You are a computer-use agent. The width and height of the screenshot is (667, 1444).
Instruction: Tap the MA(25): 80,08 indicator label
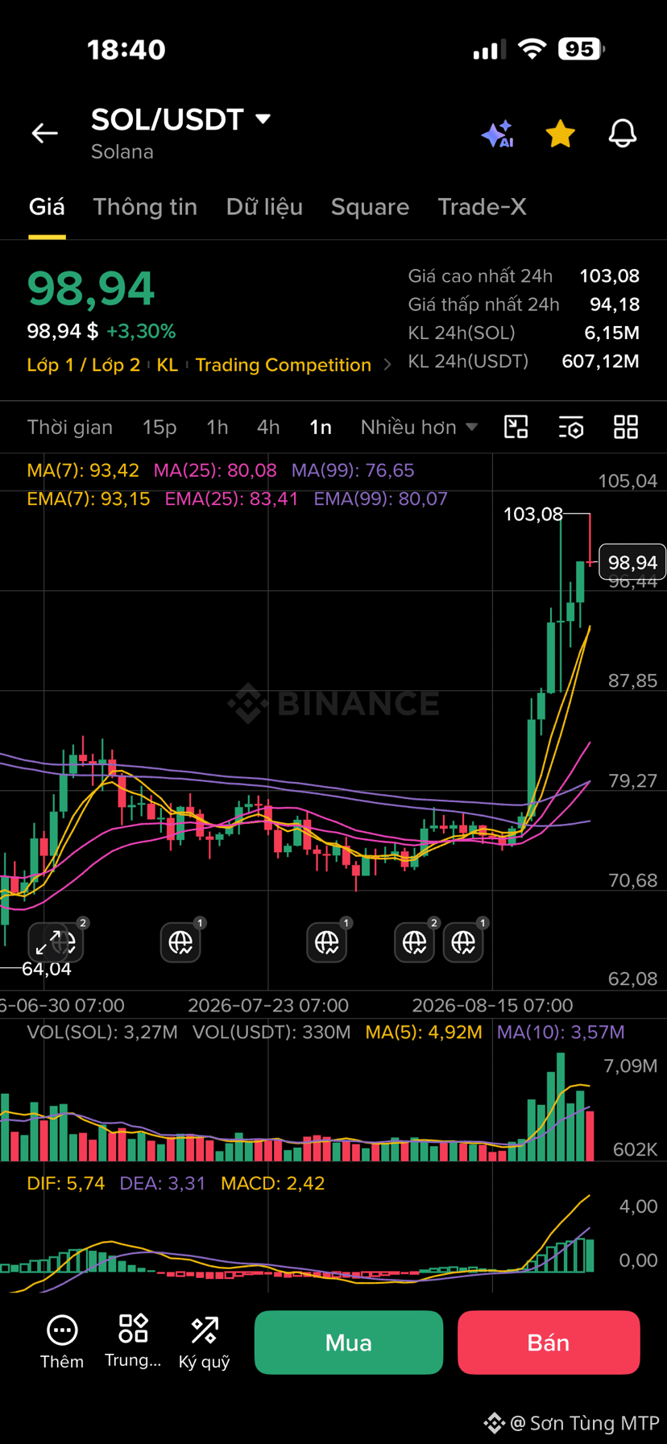tap(215, 470)
